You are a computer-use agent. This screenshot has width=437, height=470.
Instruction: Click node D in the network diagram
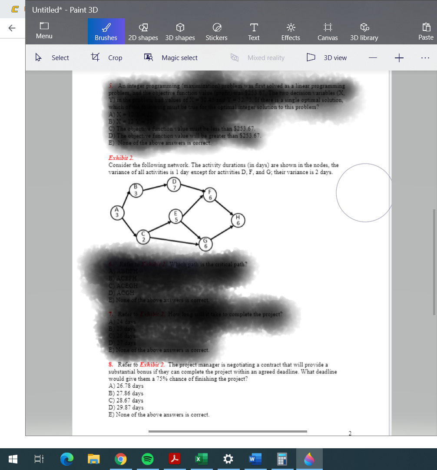tap(174, 185)
